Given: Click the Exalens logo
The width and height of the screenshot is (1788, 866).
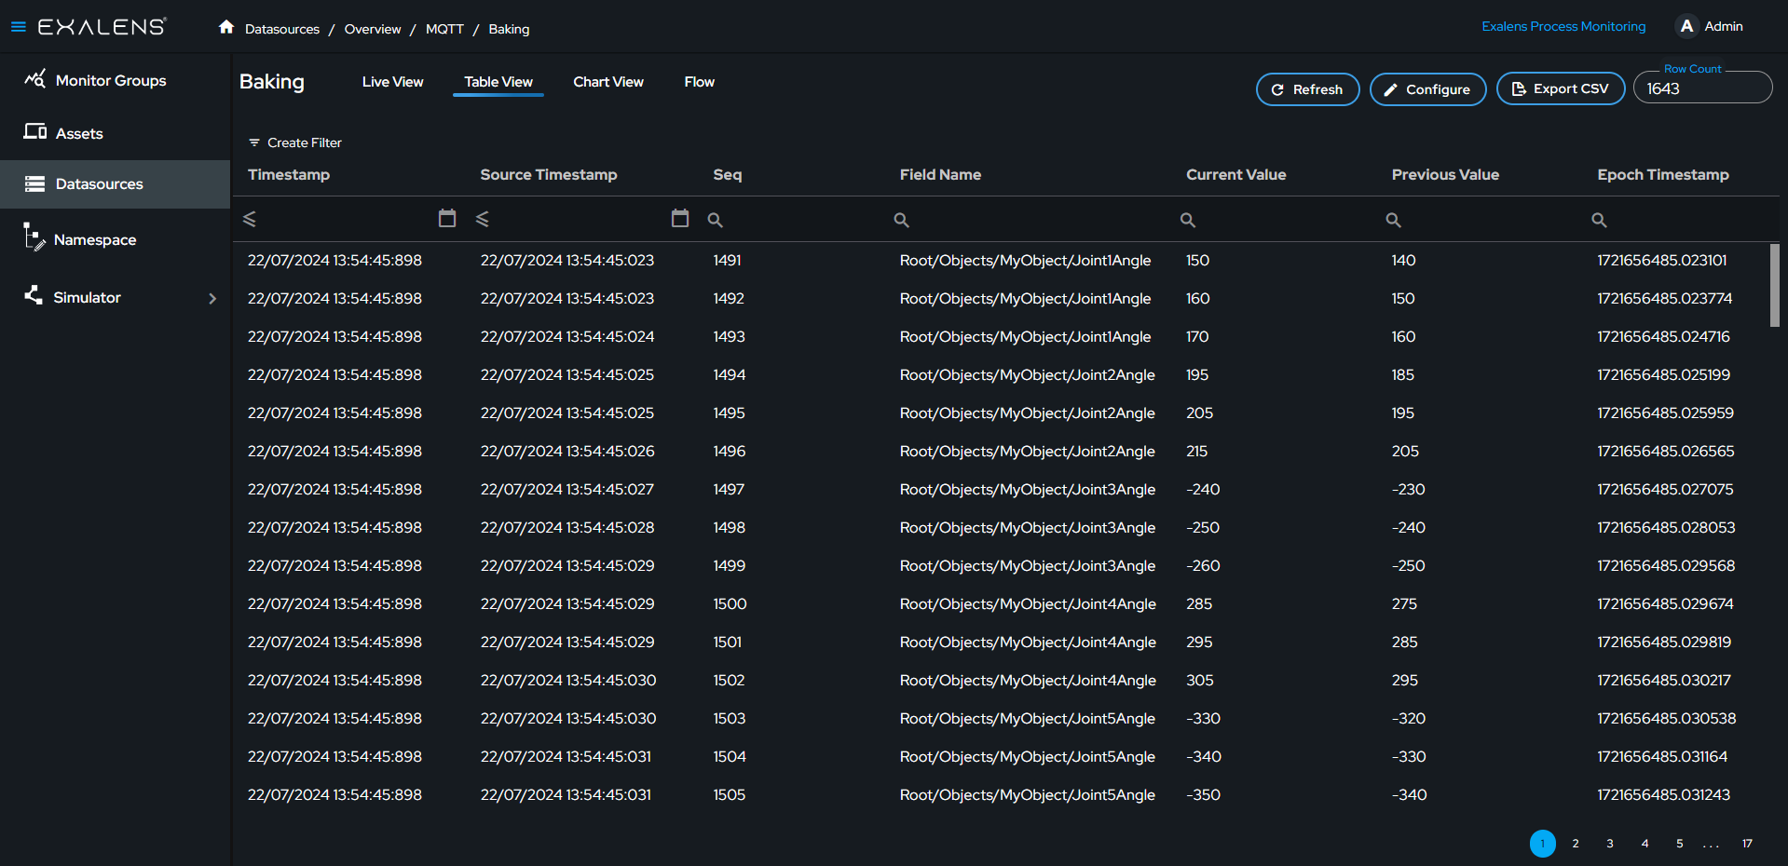Looking at the screenshot, I should pos(102,27).
